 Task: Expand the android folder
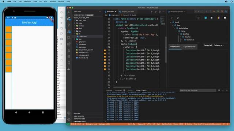coord(81,26)
